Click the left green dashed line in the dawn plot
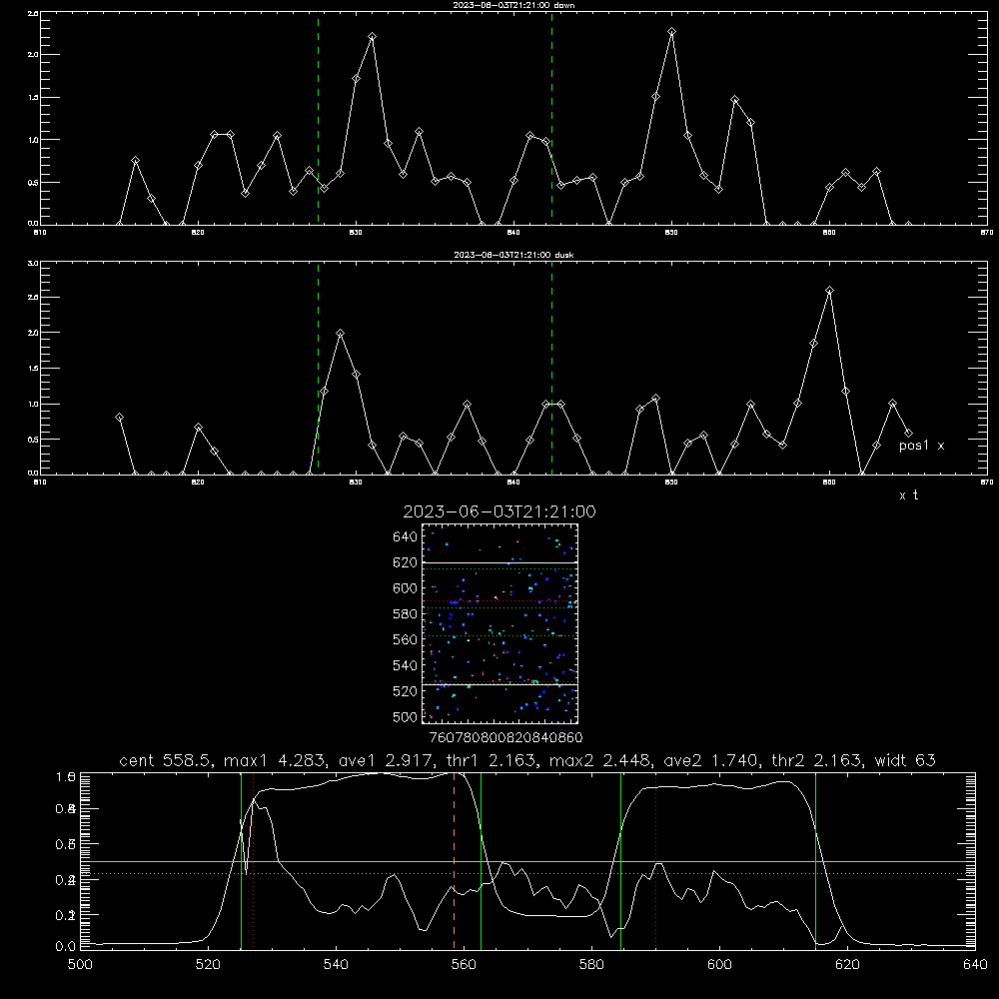This screenshot has height=999, width=999. click(x=319, y=118)
